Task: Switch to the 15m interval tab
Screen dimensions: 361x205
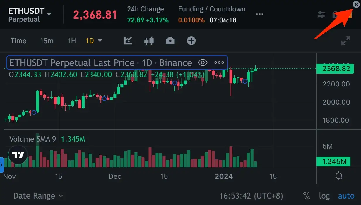Action: pyautogui.click(x=47, y=41)
